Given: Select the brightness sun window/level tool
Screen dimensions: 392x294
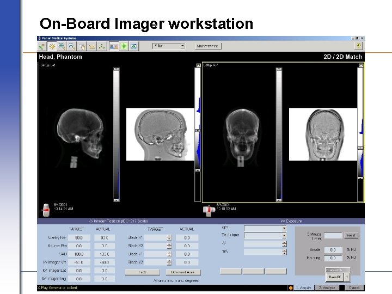Looking at the screenshot, I should coord(52,46).
